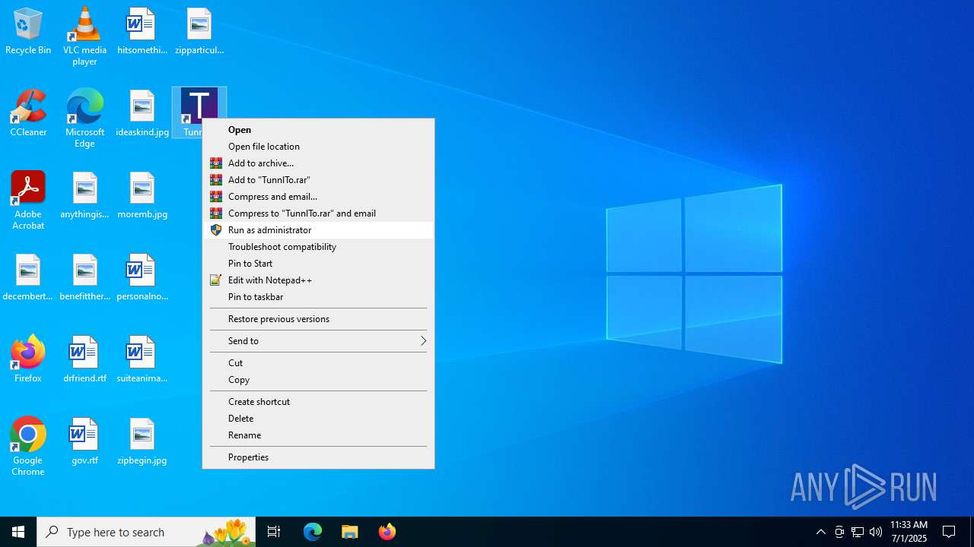Choose Restore previous versions
The height and width of the screenshot is (547, 974).
(318, 319)
